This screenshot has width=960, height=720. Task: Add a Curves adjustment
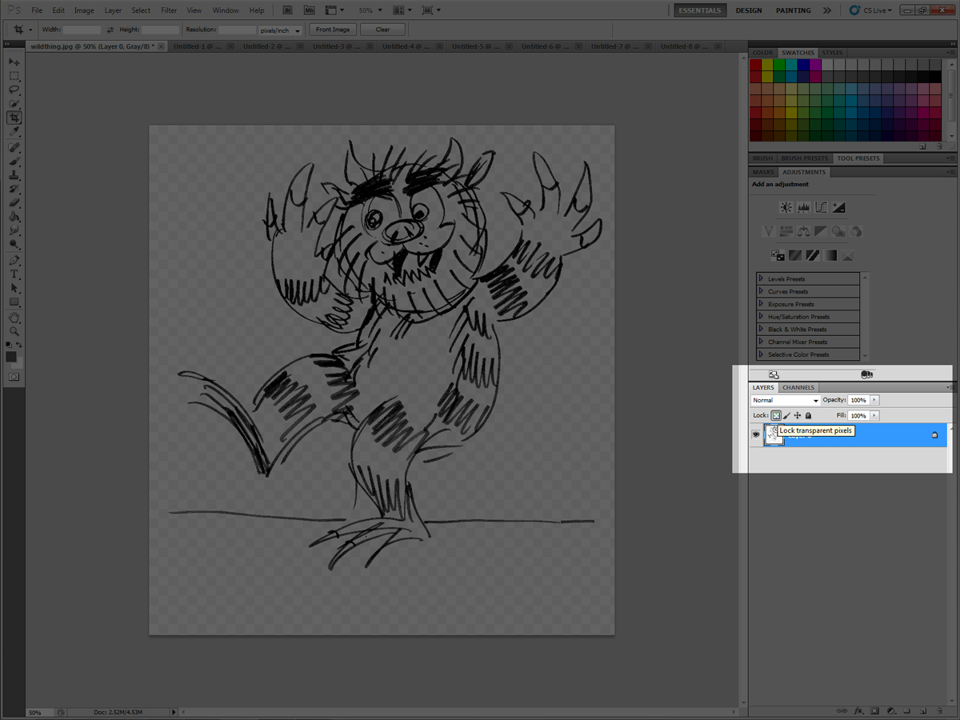tap(821, 207)
